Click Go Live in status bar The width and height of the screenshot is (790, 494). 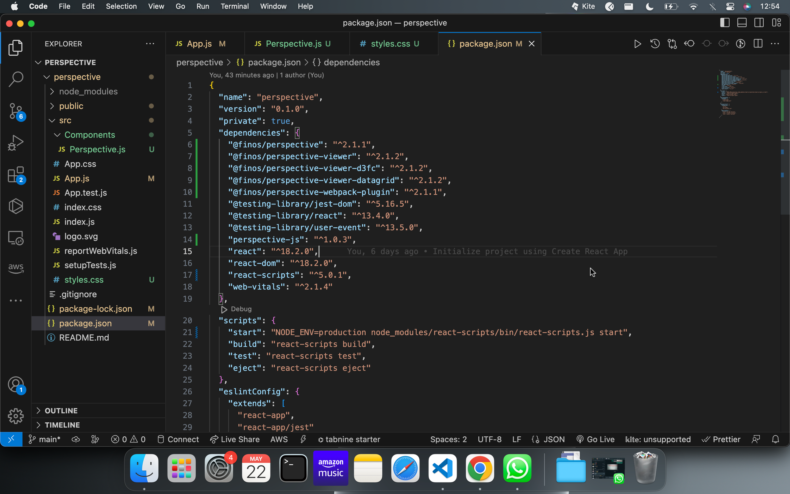point(596,439)
